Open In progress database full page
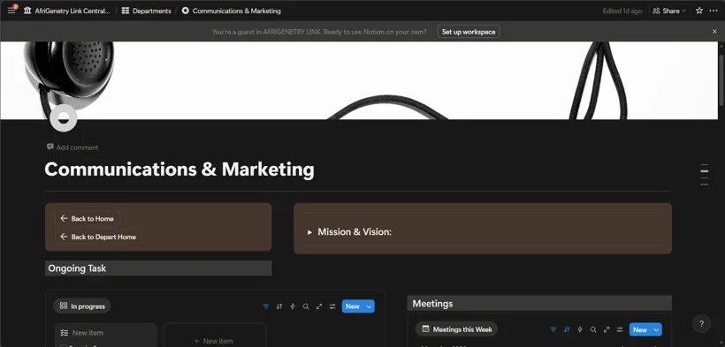 319,306
